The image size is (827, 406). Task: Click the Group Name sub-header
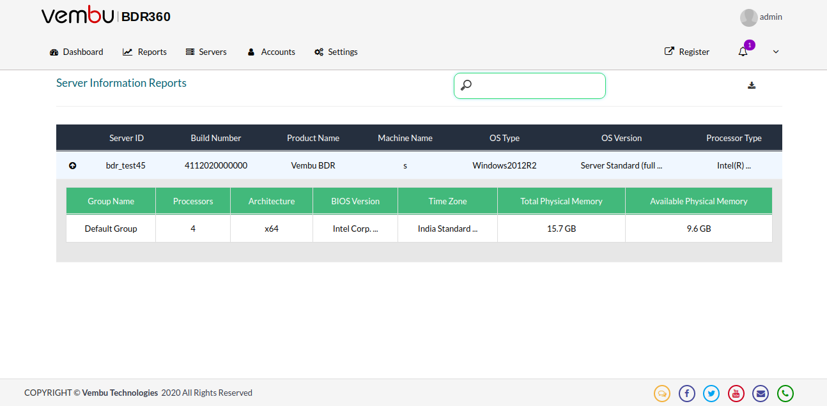tap(111, 201)
